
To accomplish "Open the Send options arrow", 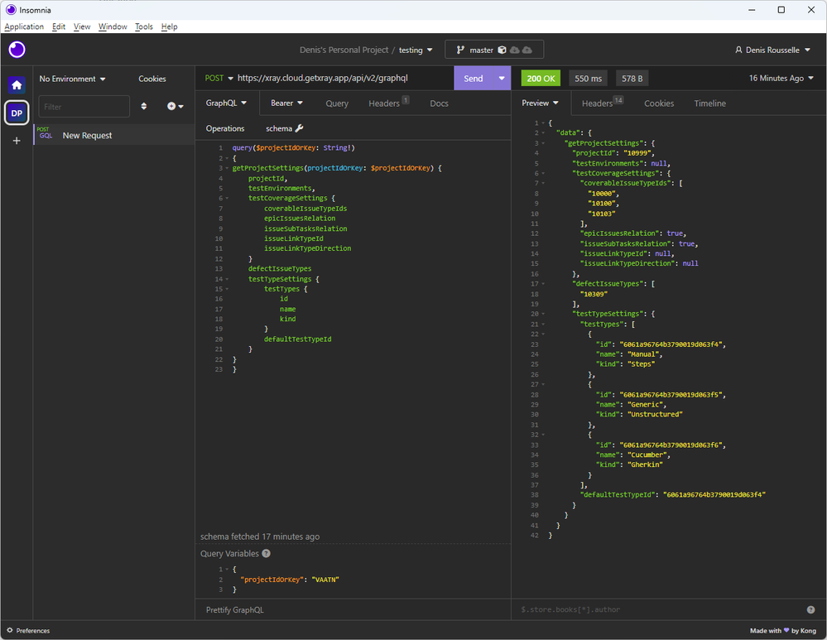I will tap(502, 78).
